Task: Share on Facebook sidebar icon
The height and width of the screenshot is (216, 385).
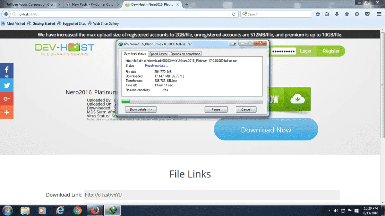Action: (7, 70)
